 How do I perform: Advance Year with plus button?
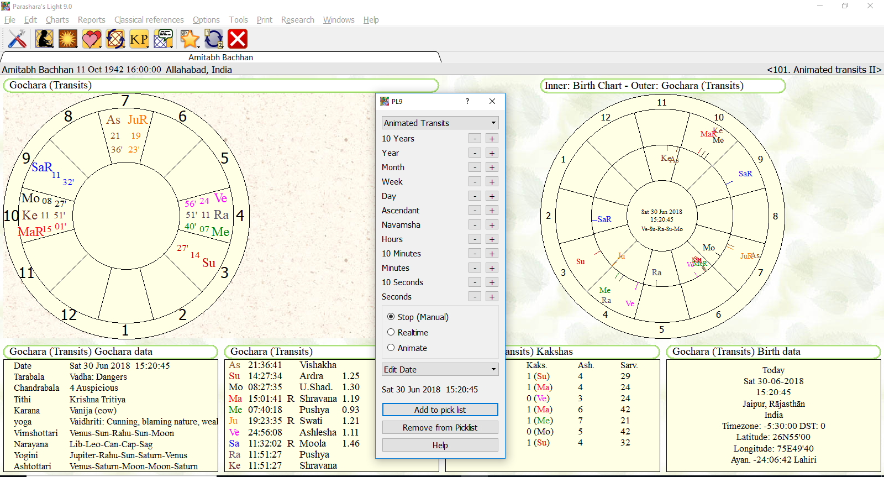click(x=492, y=153)
